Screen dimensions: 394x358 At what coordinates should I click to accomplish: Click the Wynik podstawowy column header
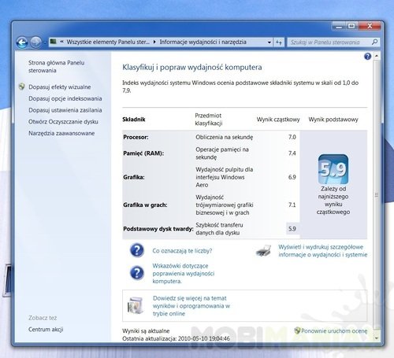333,120
